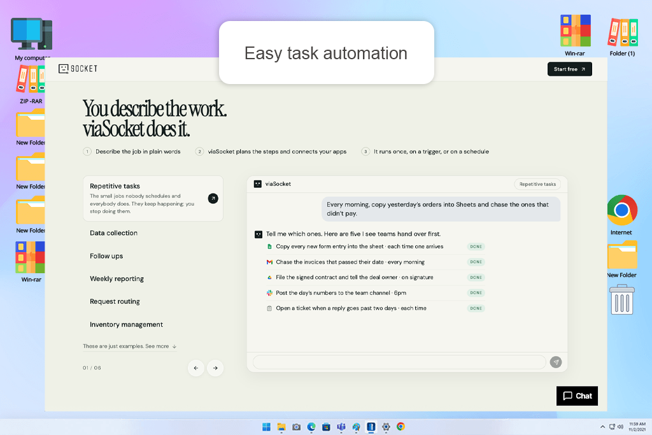
Task: Open the Internet Chrome desktop icon
Action: click(x=621, y=215)
